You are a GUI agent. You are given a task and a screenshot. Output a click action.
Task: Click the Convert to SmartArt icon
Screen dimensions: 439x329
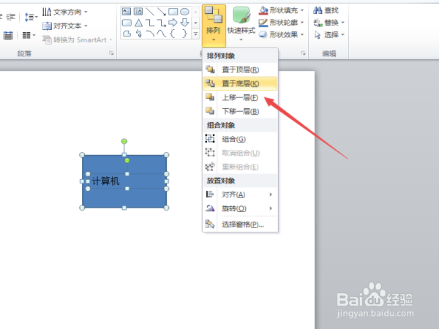click(47, 39)
